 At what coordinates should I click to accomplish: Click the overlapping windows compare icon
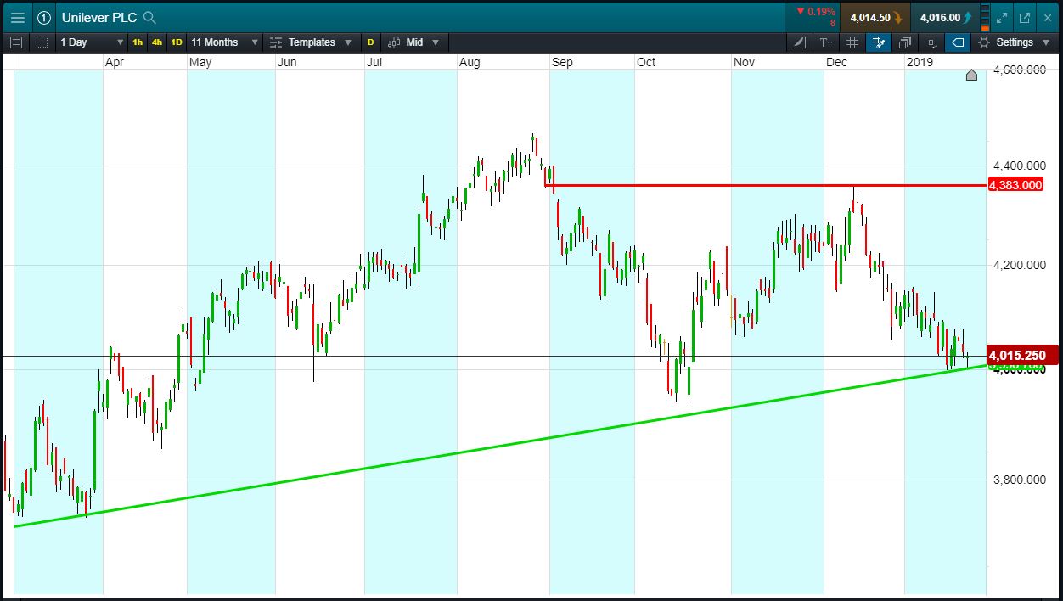[905, 42]
